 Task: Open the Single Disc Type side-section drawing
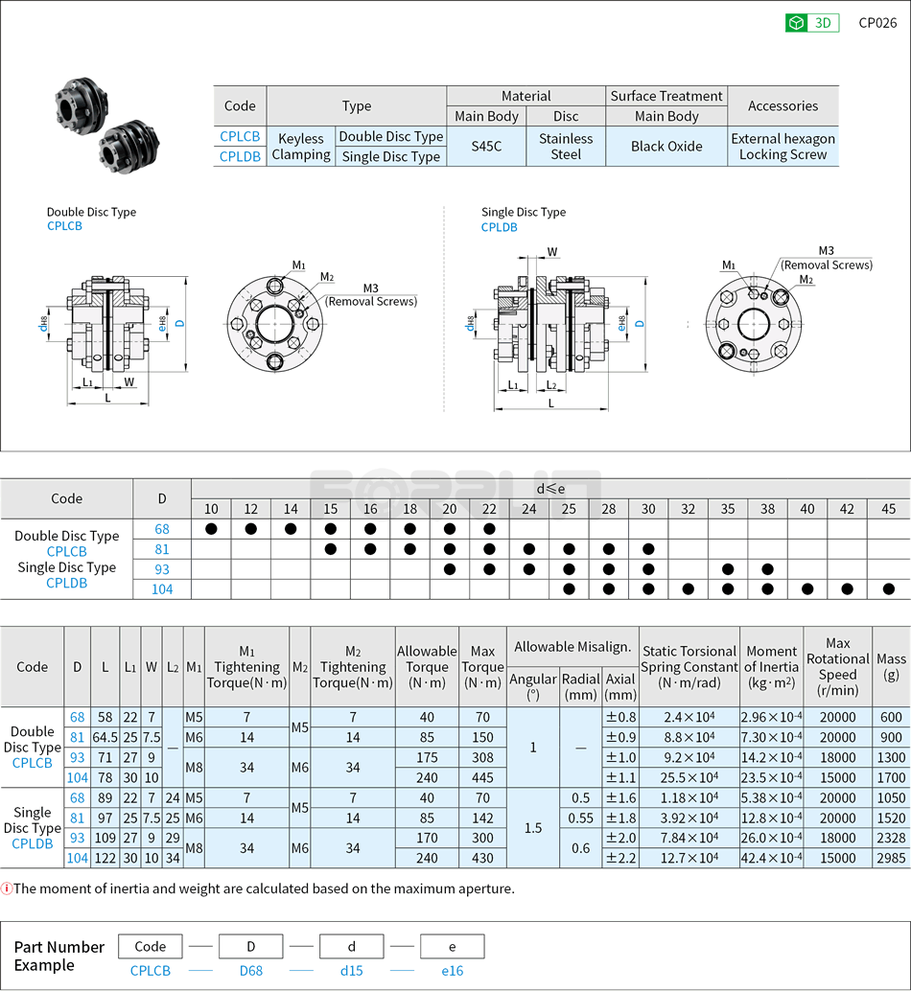[557, 332]
